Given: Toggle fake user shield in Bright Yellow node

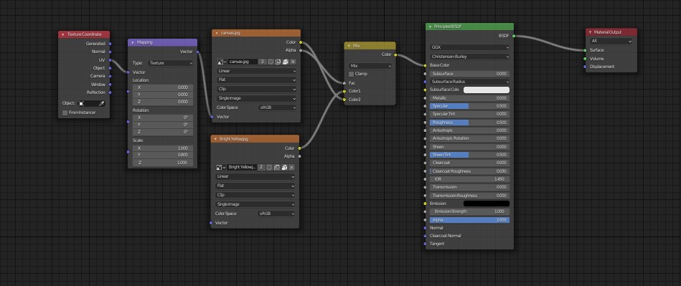Looking at the screenshot, I should [269, 167].
